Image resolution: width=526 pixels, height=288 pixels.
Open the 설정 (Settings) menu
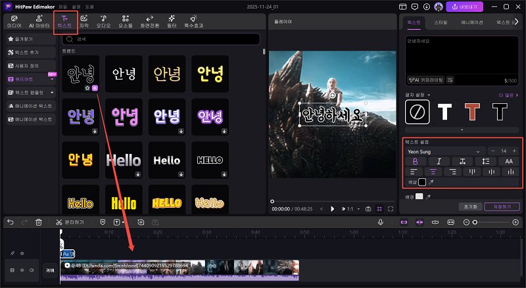pyautogui.click(x=76, y=7)
